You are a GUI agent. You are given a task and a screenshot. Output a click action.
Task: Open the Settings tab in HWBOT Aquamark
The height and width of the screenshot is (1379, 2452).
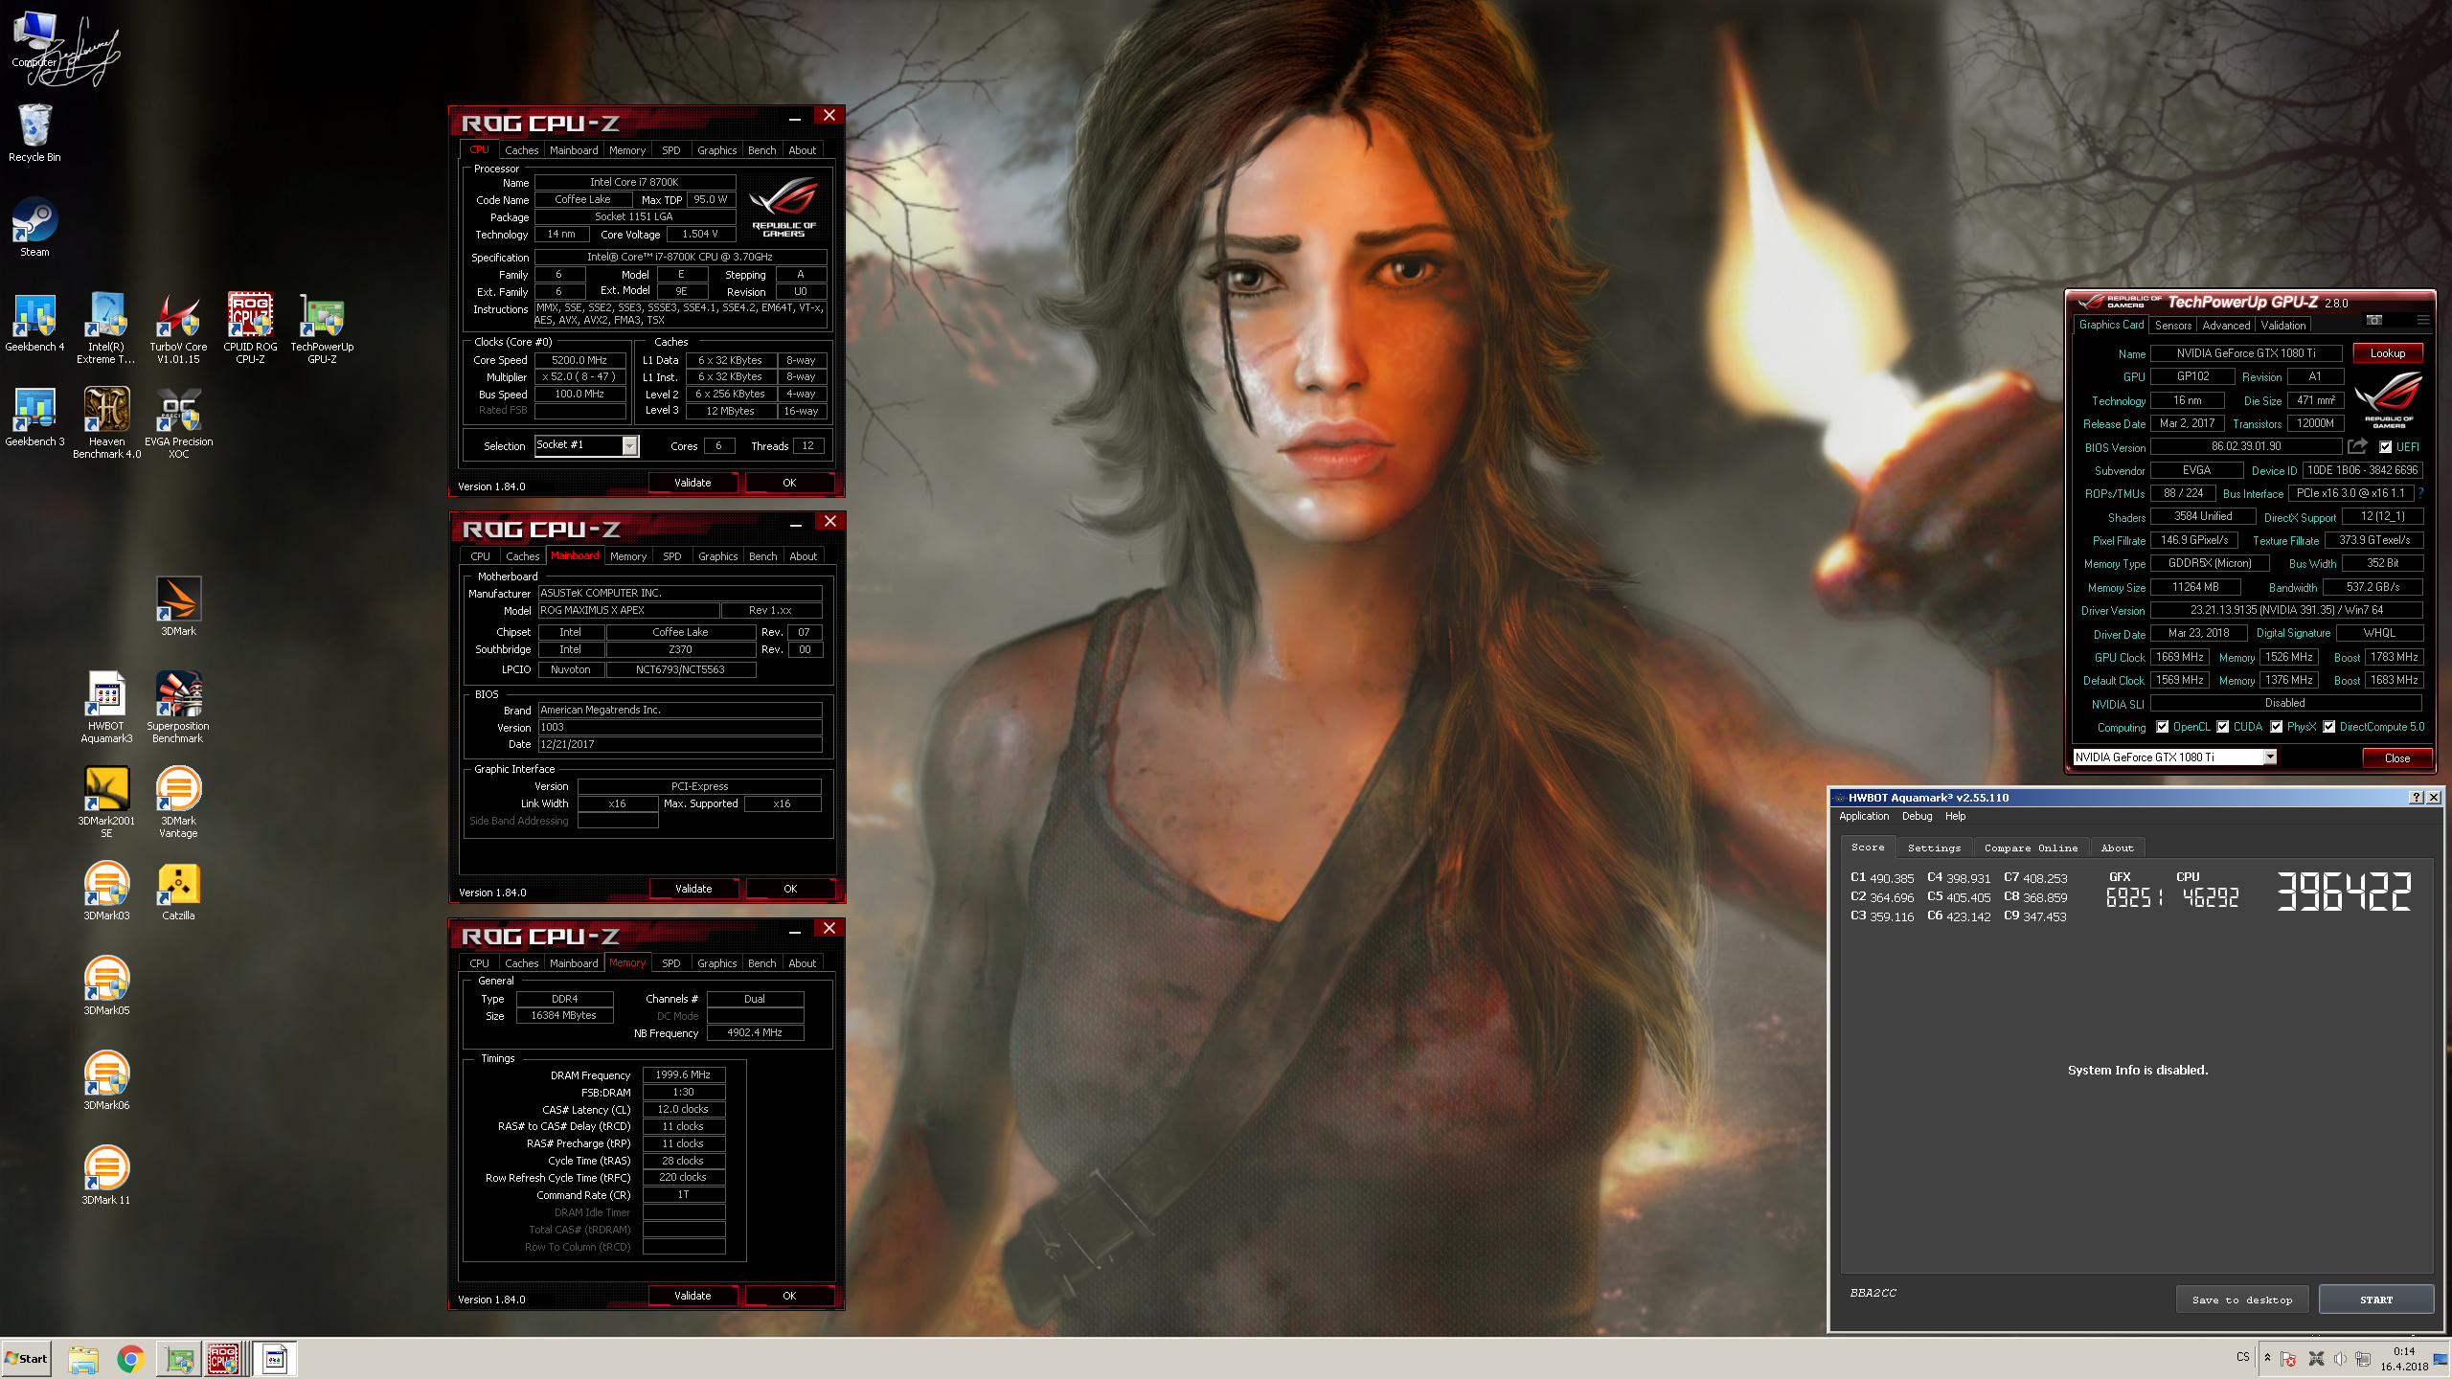point(1934,848)
